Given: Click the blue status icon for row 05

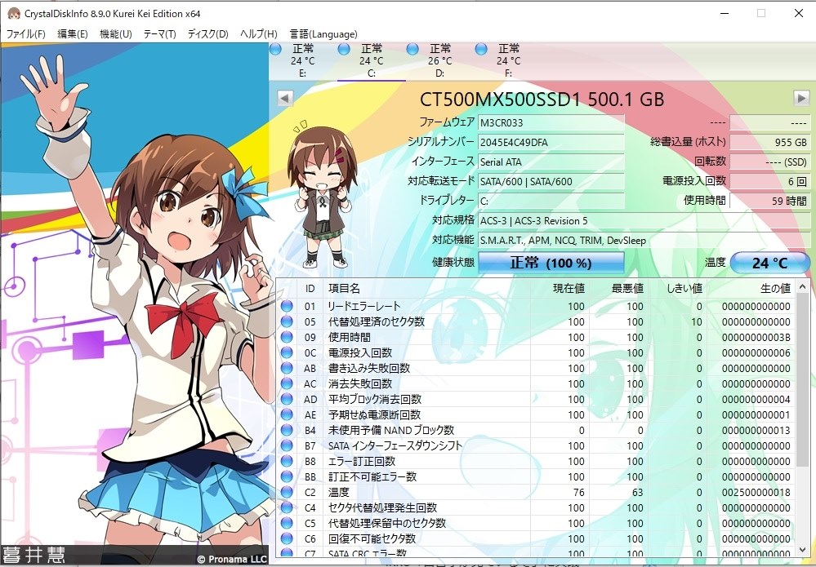Looking at the screenshot, I should coord(287,321).
